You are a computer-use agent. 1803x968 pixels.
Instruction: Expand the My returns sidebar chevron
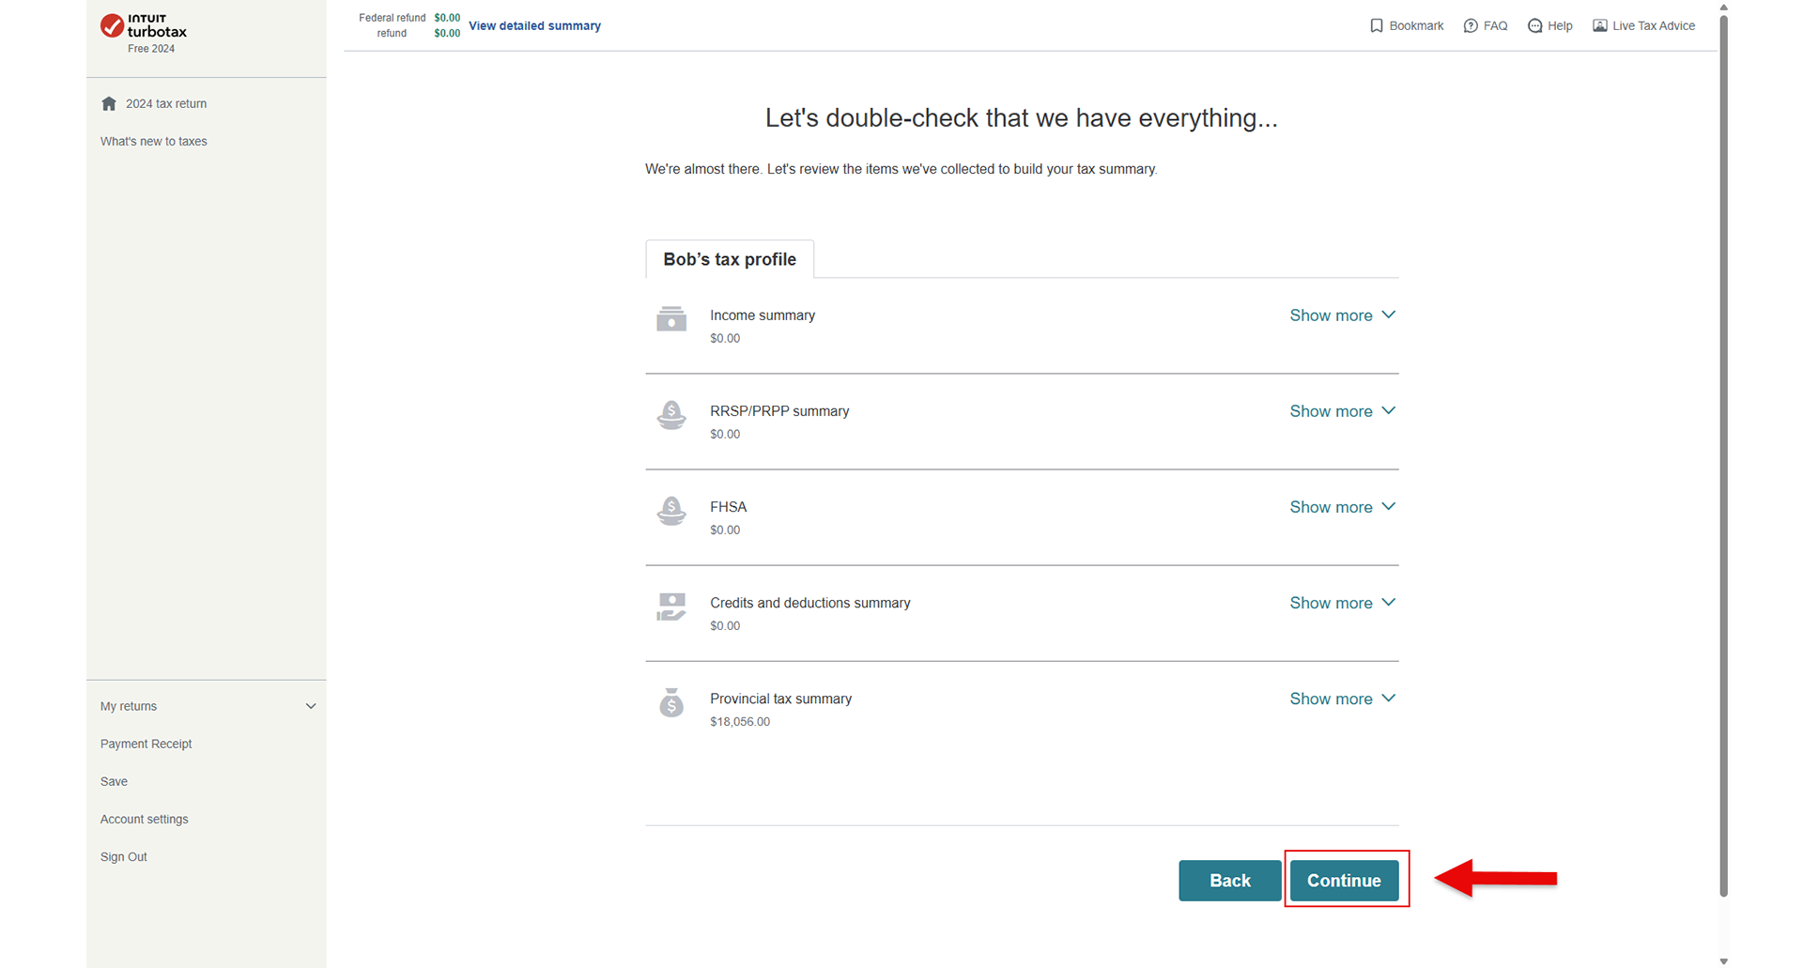pos(311,706)
